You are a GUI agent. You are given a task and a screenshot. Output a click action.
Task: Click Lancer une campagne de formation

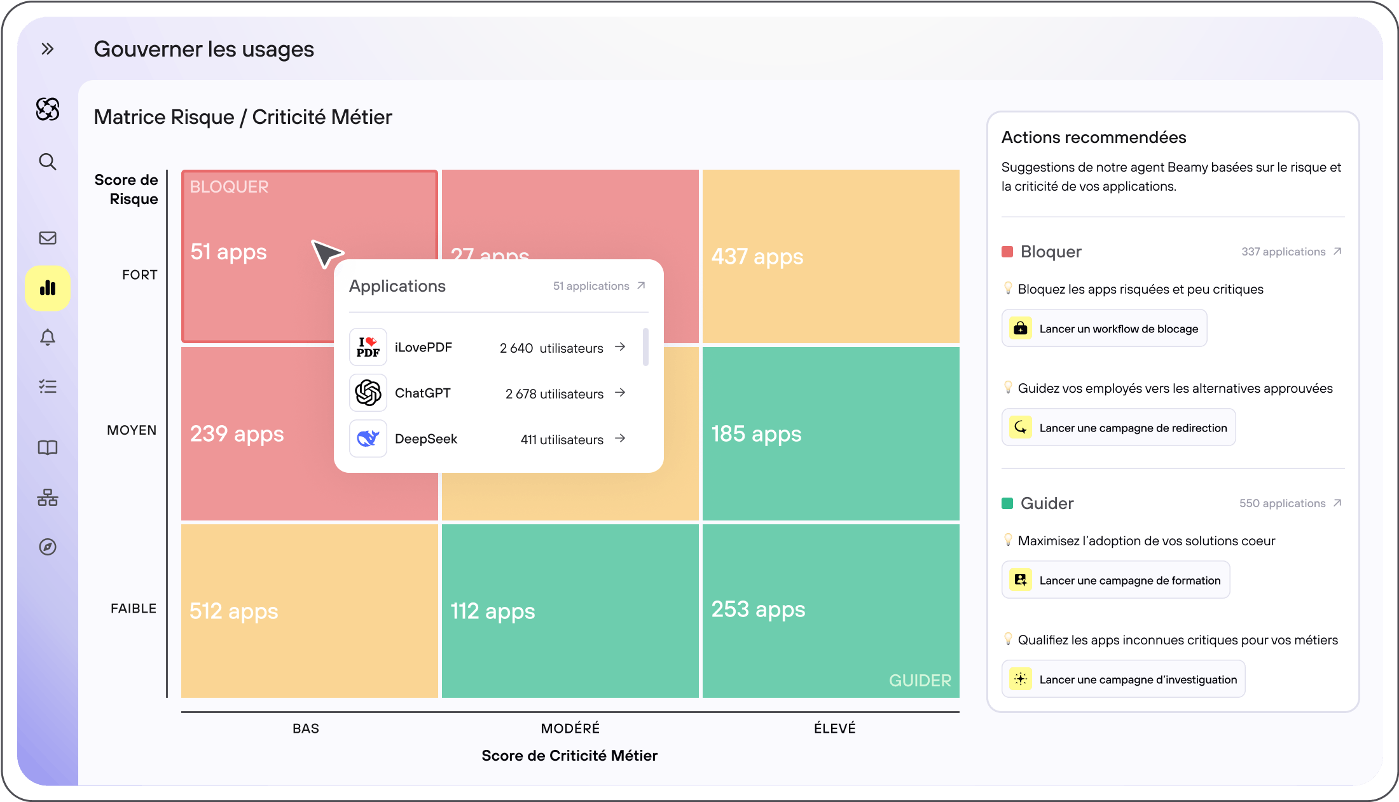pyautogui.click(x=1115, y=580)
